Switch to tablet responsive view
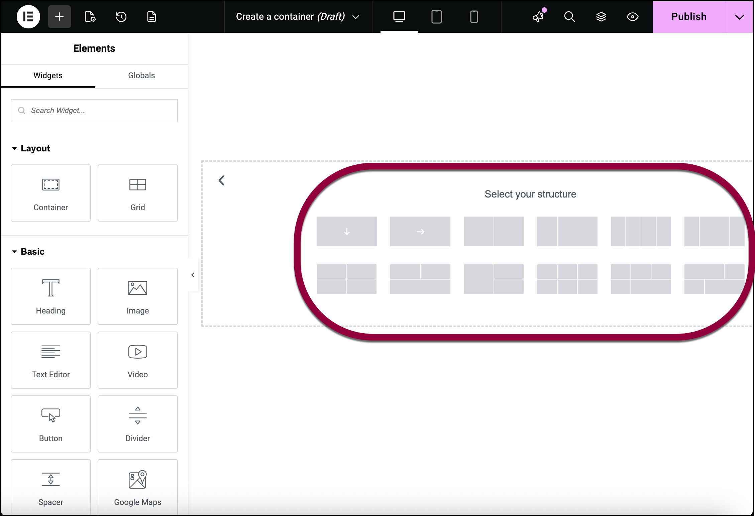Image resolution: width=755 pixels, height=516 pixels. pos(436,17)
